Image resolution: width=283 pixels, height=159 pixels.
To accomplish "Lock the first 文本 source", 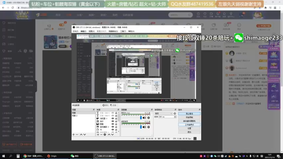I will (x=116, y=113).
